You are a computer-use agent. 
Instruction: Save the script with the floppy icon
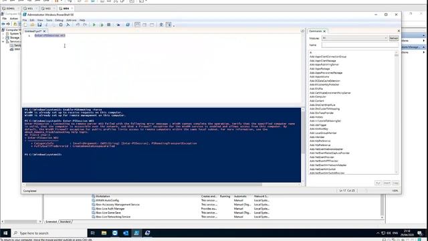pyautogui.click(x=39, y=25)
